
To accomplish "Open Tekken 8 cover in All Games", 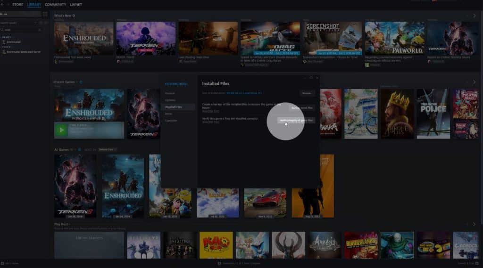I will pyautogui.click(x=75, y=186).
